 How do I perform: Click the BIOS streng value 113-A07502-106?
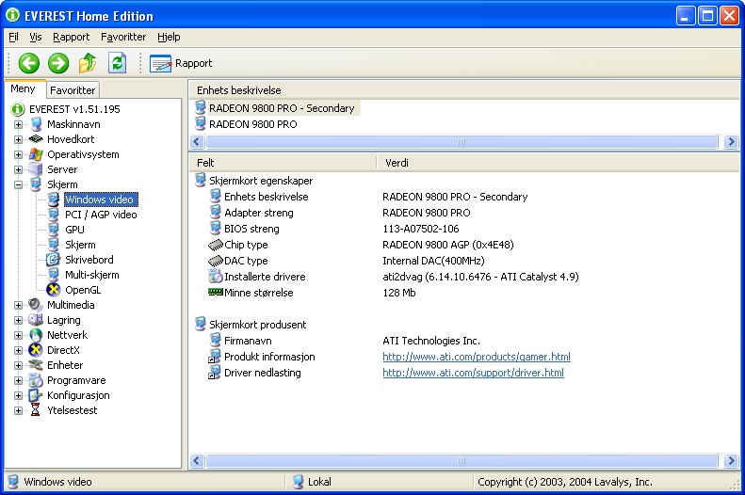pyautogui.click(x=420, y=229)
